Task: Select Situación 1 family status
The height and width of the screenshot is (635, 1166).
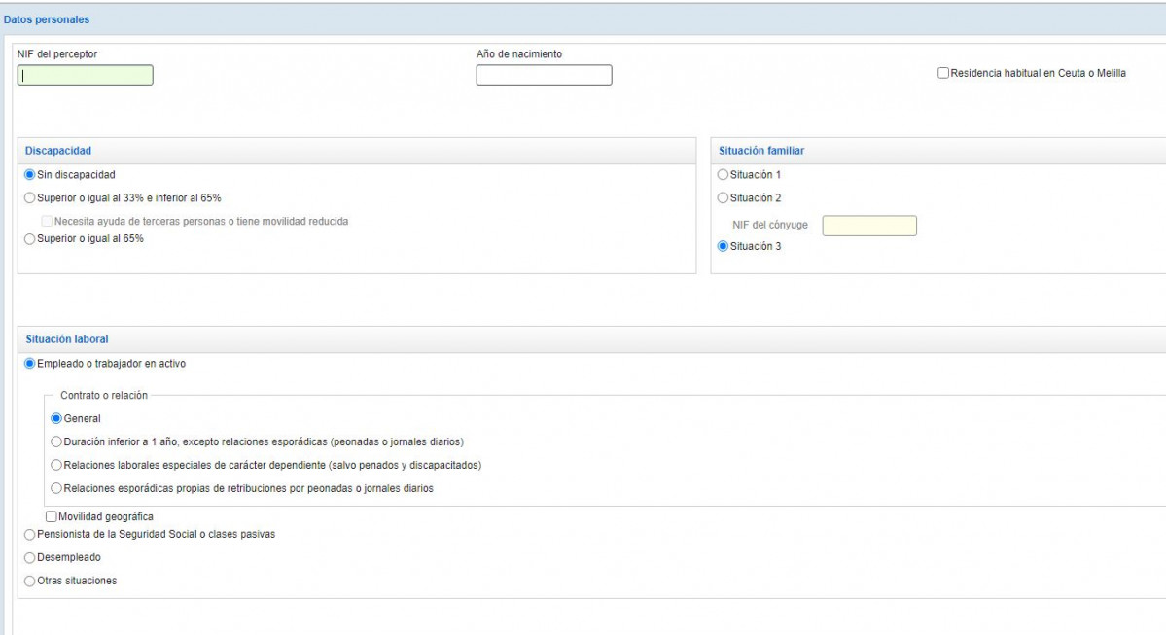Action: click(x=723, y=175)
